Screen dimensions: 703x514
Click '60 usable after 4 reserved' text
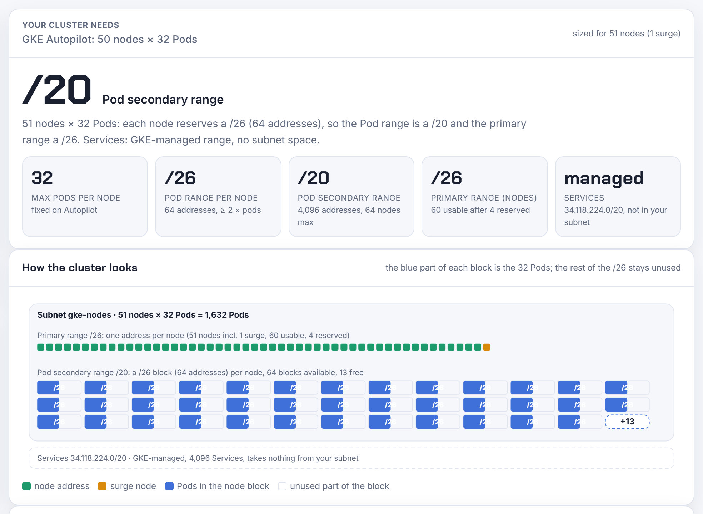pos(480,210)
